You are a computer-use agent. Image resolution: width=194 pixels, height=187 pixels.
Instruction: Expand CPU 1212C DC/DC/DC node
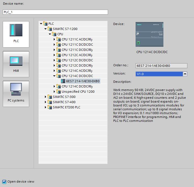point(54,60)
